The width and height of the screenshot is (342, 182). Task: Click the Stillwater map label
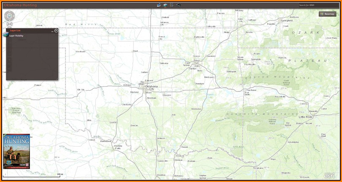[164, 63]
